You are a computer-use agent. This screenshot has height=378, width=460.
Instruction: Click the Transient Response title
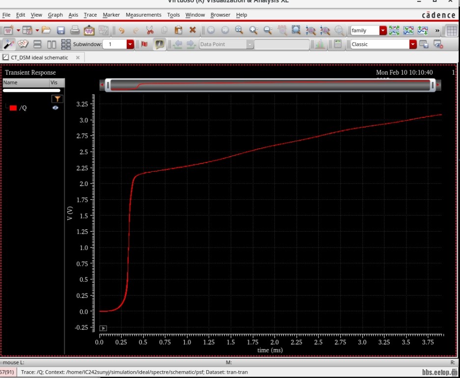pyautogui.click(x=30, y=73)
